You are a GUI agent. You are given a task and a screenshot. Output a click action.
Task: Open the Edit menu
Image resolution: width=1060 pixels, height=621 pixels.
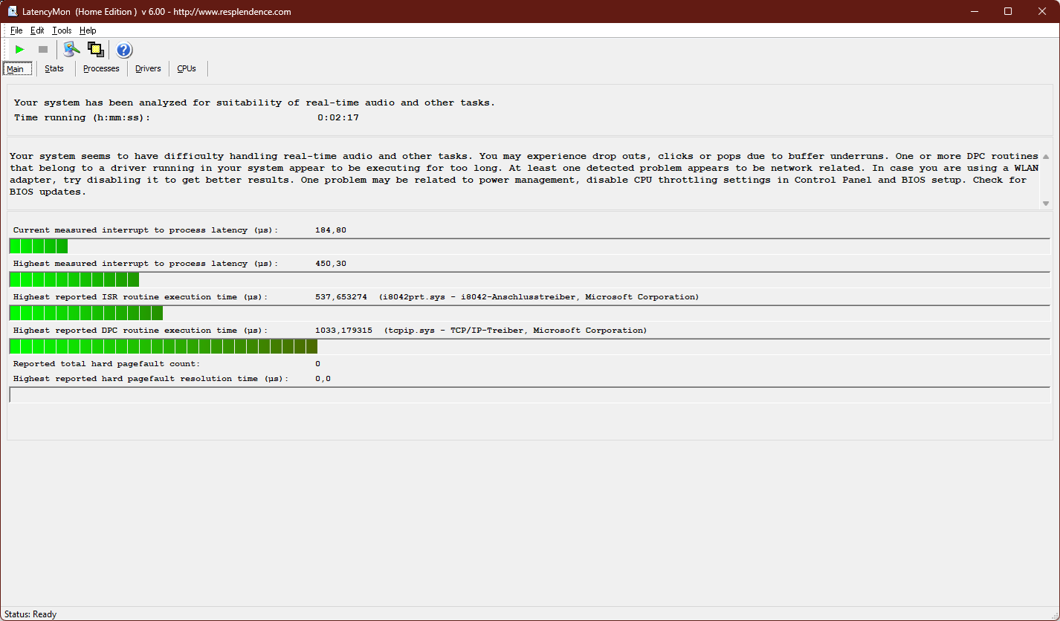[x=37, y=30]
